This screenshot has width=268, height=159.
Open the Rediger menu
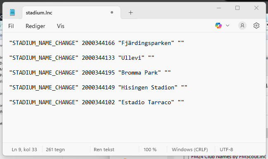tap(36, 26)
